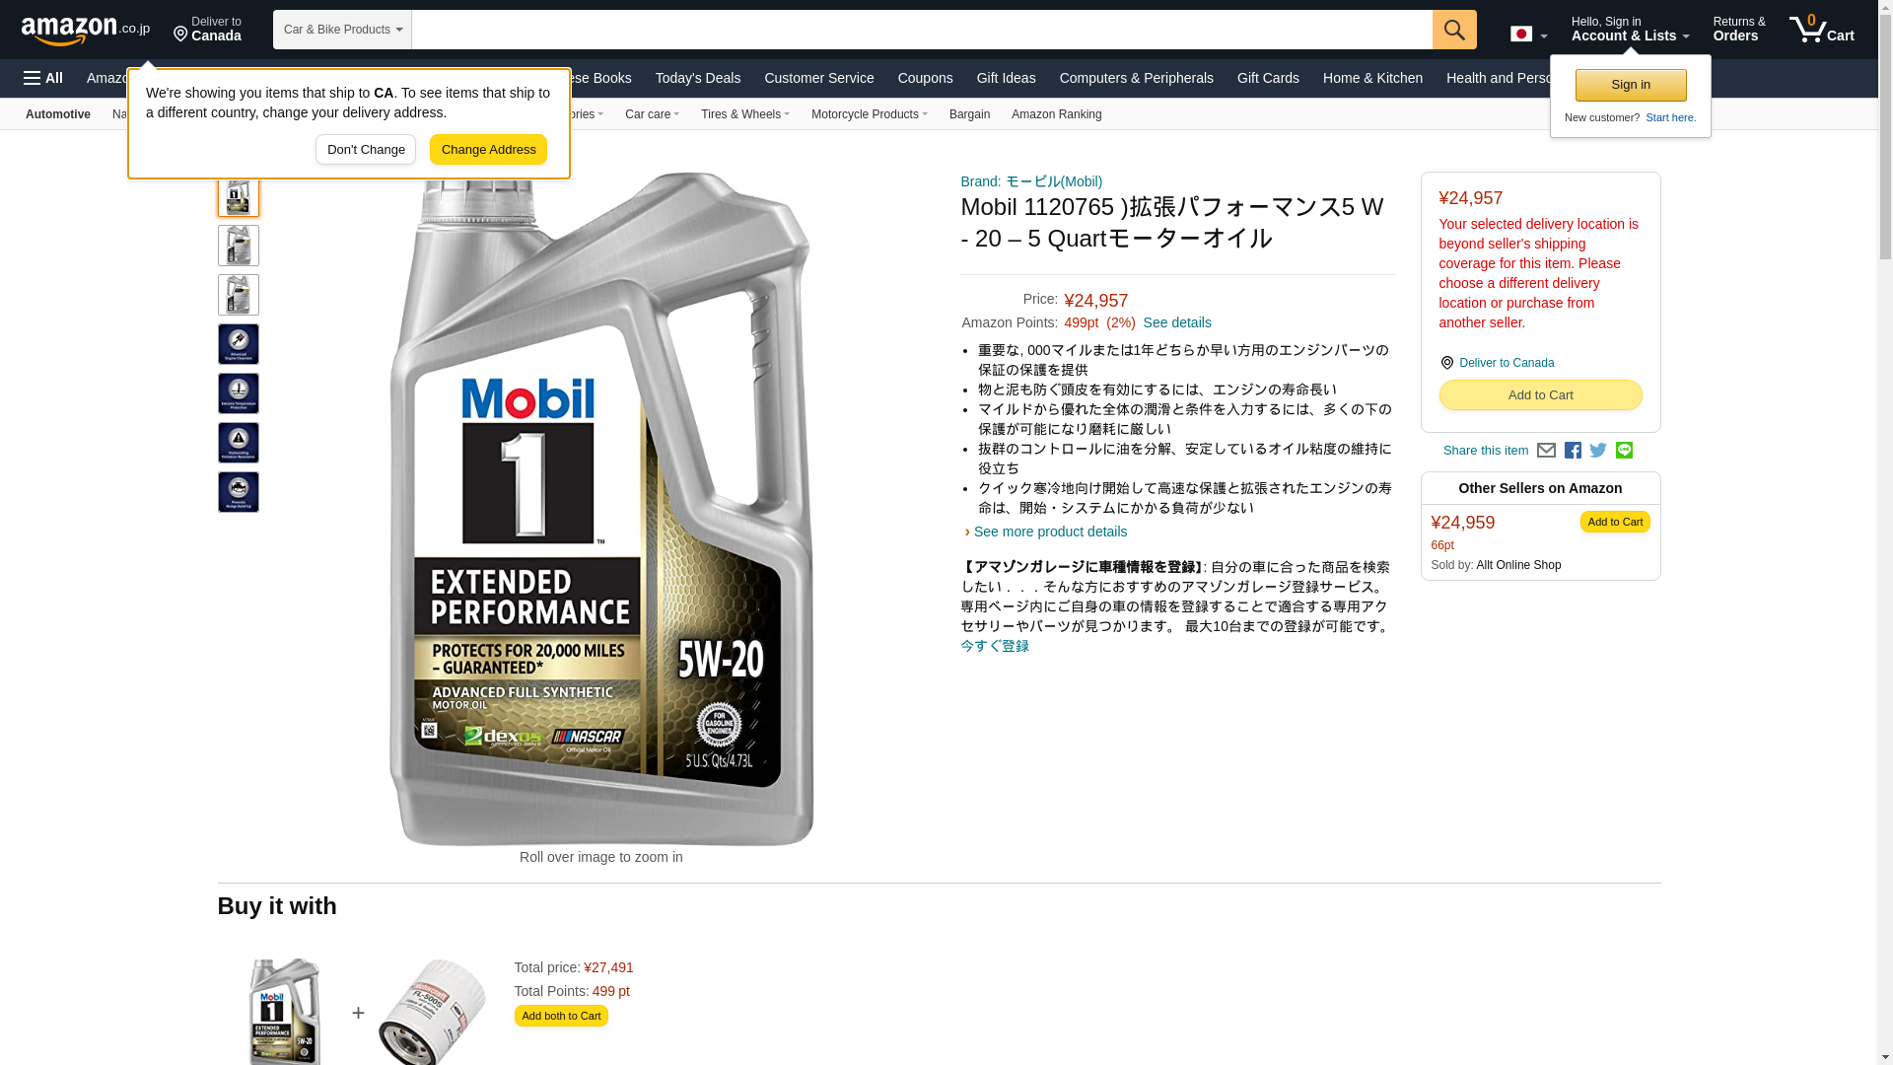Image resolution: width=1893 pixels, height=1065 pixels.
Task: Open the shopping cart
Action: point(1822,30)
